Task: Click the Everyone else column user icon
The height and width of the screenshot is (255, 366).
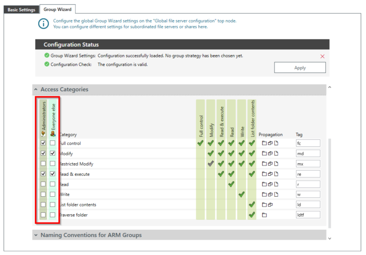Action: (53, 134)
